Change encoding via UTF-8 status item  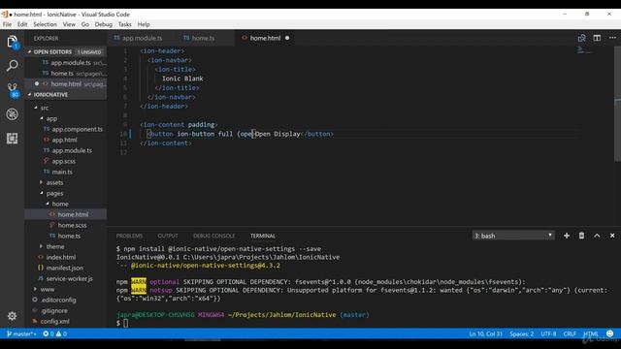pos(548,333)
